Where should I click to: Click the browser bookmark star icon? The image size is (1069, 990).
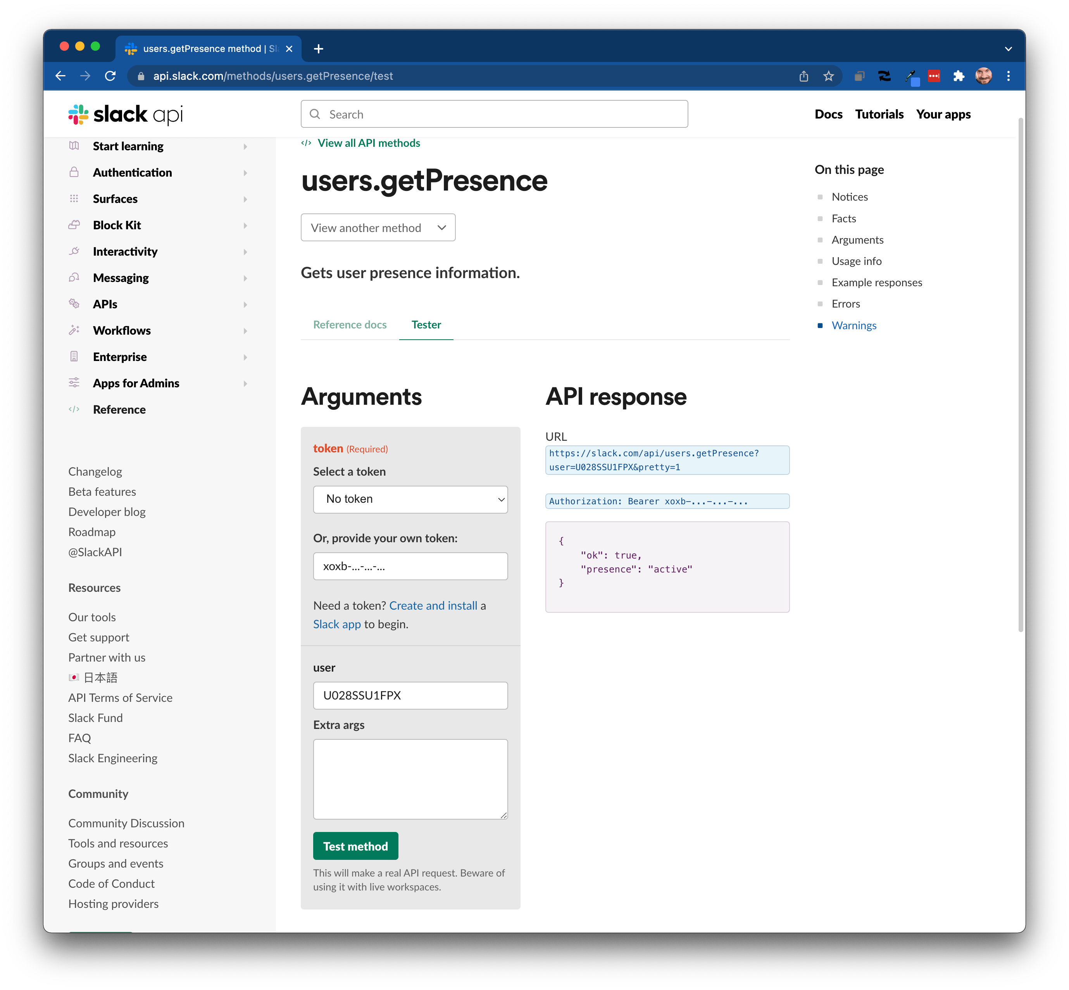829,76
